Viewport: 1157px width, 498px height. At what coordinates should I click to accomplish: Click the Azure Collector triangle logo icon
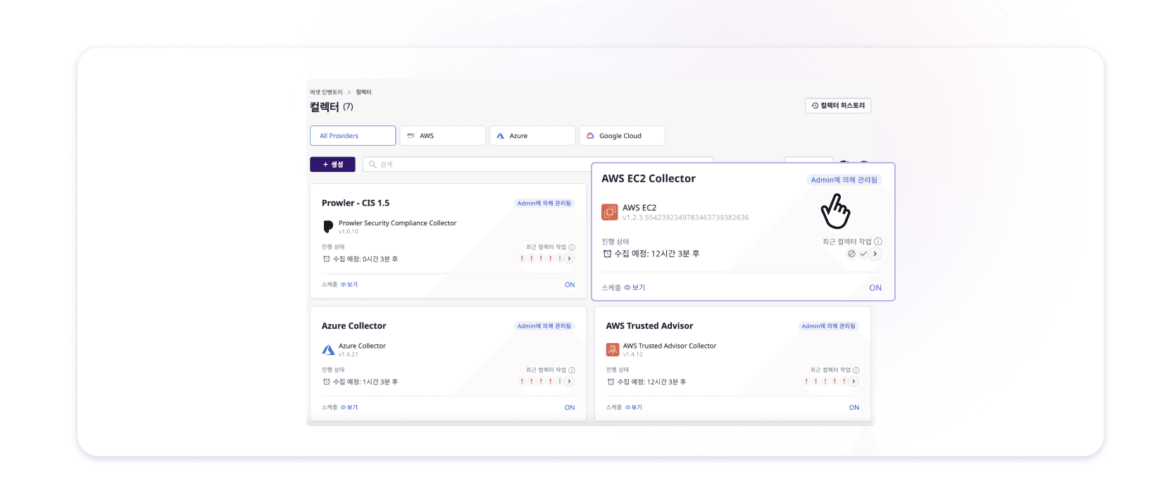point(328,349)
